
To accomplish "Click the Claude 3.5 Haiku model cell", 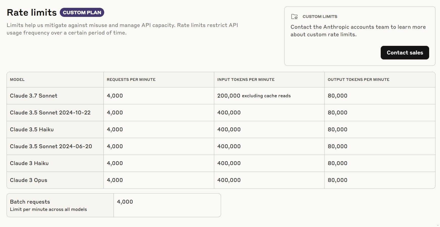I will pyautogui.click(x=32, y=129).
